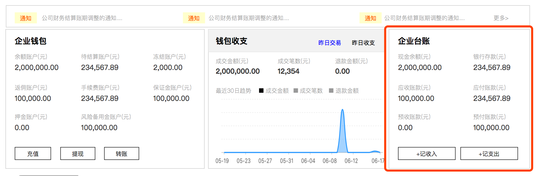
Task: Click the 退款金额 legend label
Action: click(x=347, y=91)
